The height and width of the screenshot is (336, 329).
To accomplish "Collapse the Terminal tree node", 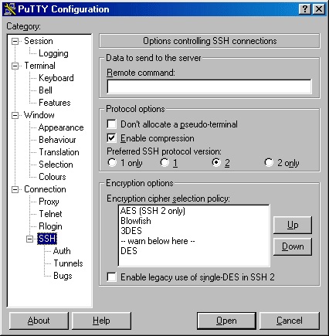I will [15, 66].
